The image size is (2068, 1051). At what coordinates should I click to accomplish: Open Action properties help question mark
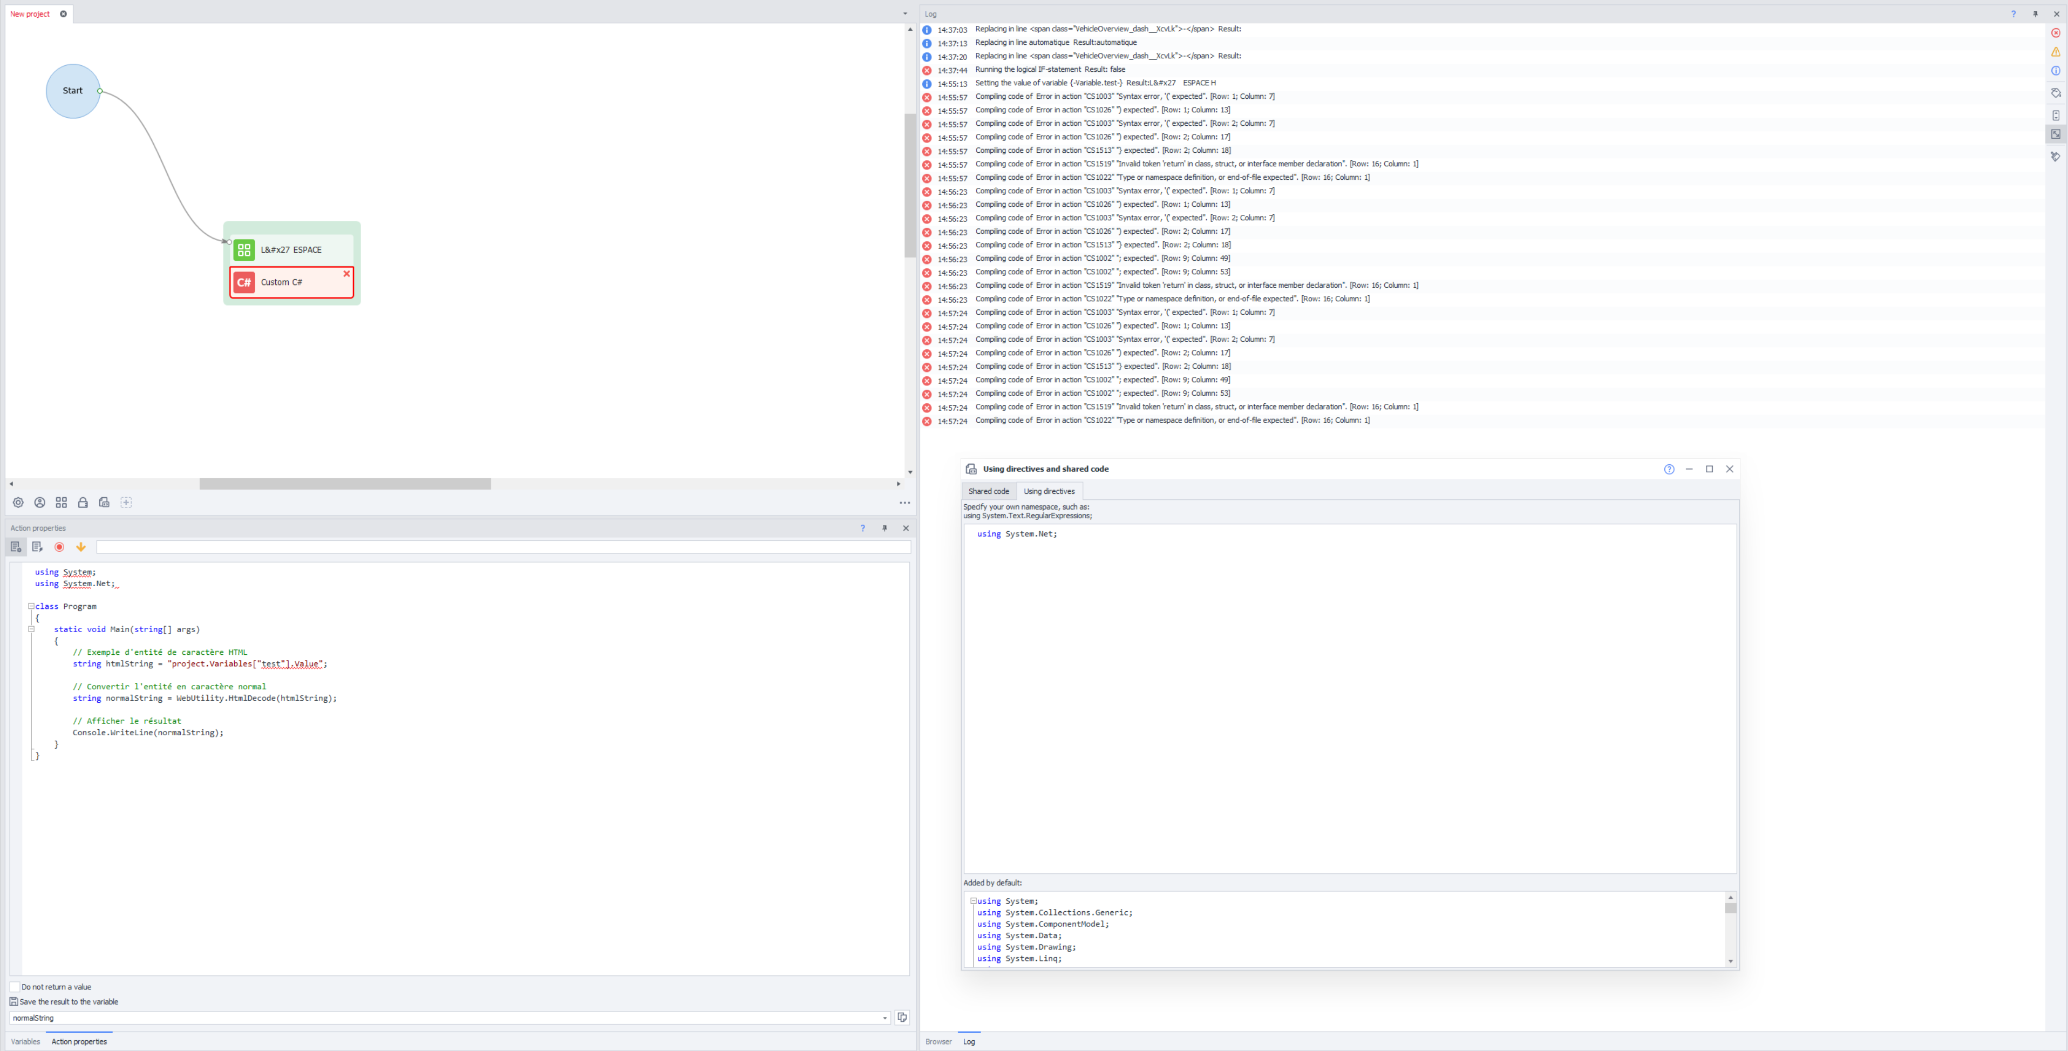point(863,528)
